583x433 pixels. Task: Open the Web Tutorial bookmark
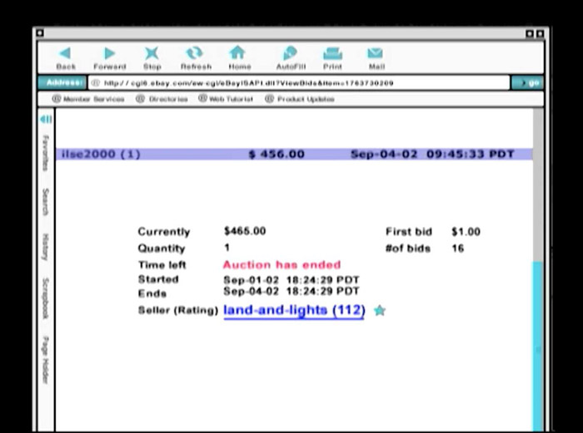[226, 99]
